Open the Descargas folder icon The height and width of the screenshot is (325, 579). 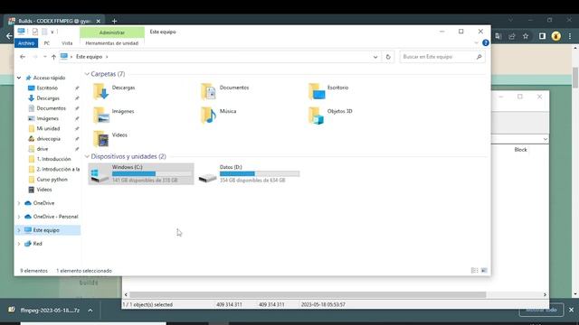click(100, 91)
